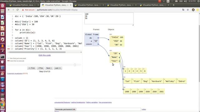Click the pythontutor.com address bar

point(57,10)
